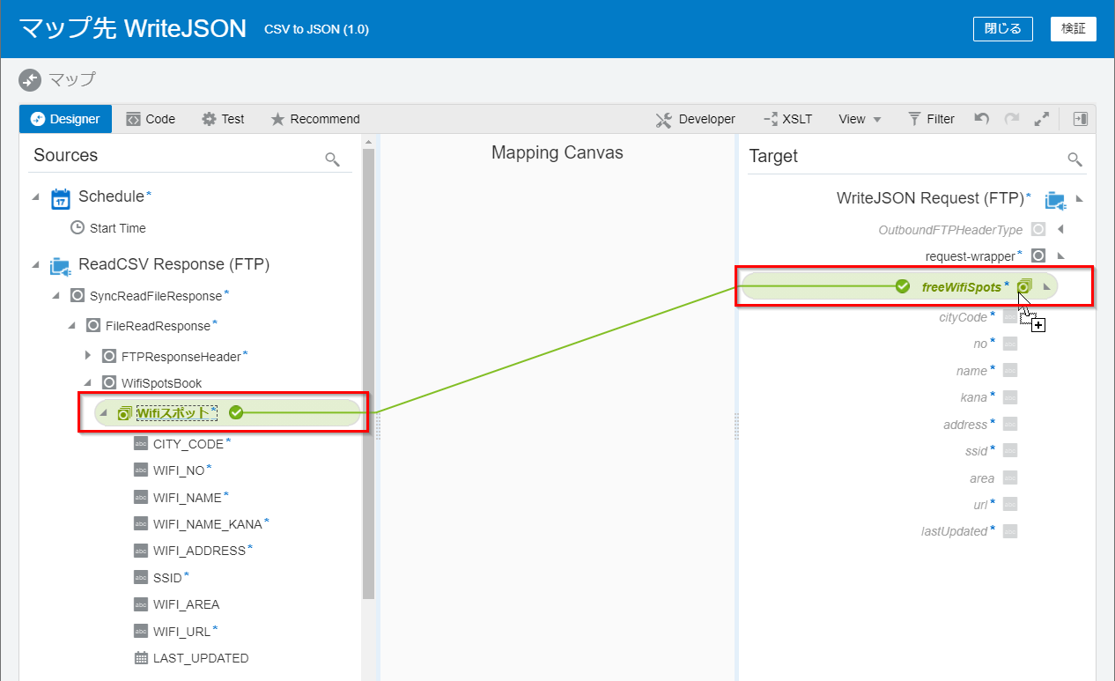The width and height of the screenshot is (1115, 681).
Task: Click the undo arrow icon
Action: [x=981, y=119]
